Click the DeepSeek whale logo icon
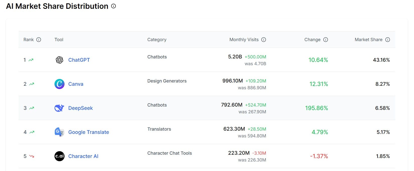 pos(59,108)
